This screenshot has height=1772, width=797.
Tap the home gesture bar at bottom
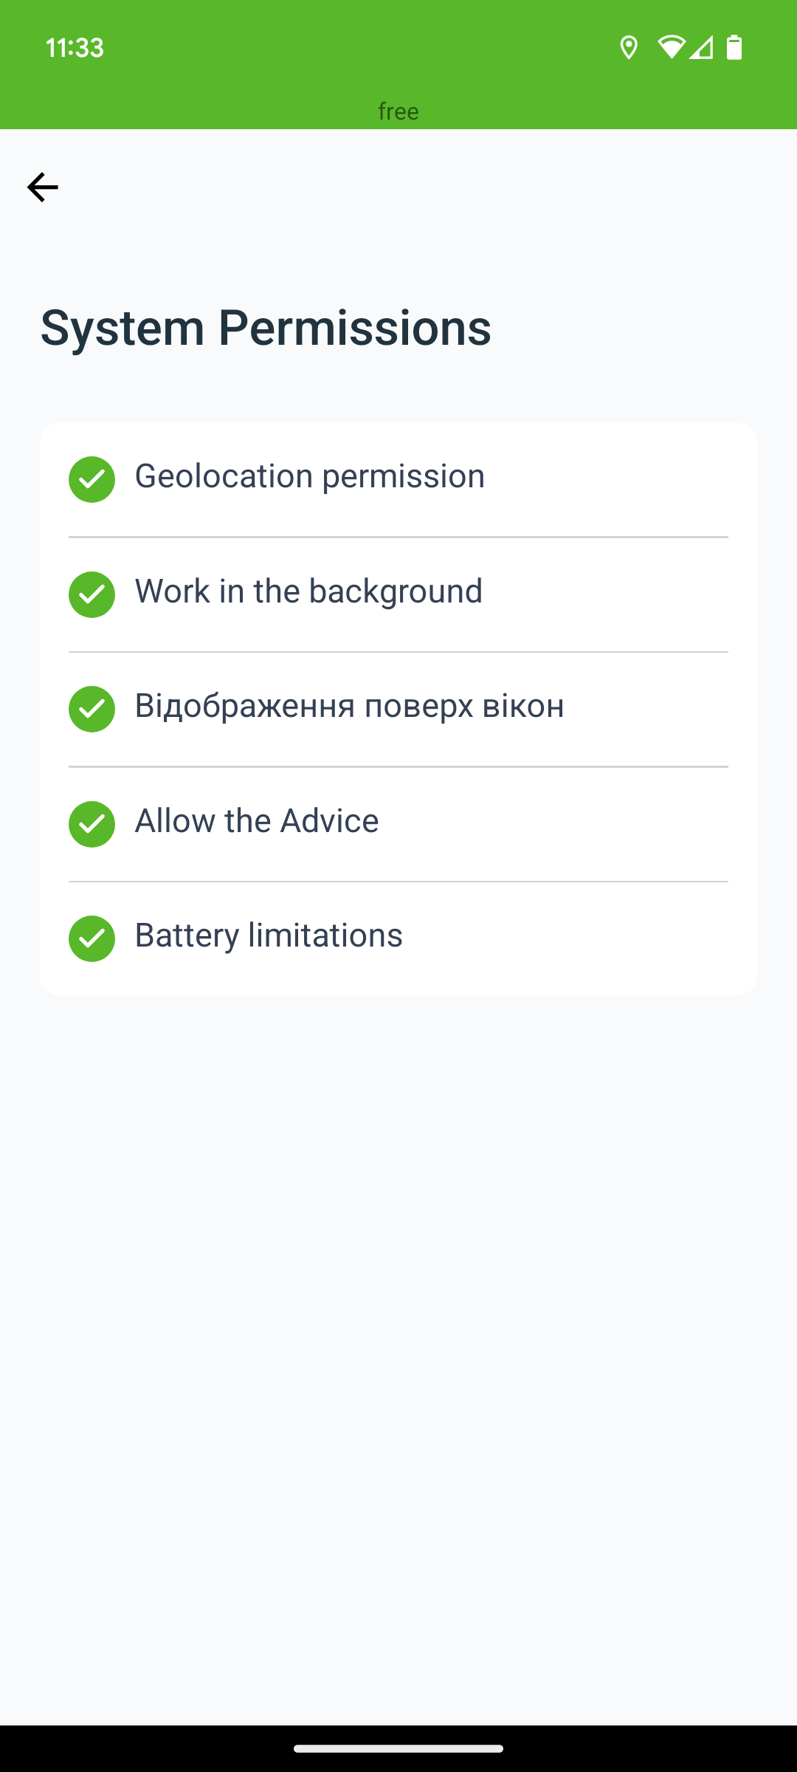[398, 1748]
